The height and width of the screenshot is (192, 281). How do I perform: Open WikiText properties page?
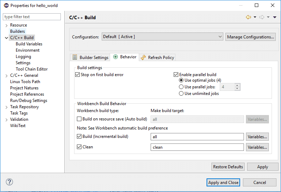[x=18, y=126]
